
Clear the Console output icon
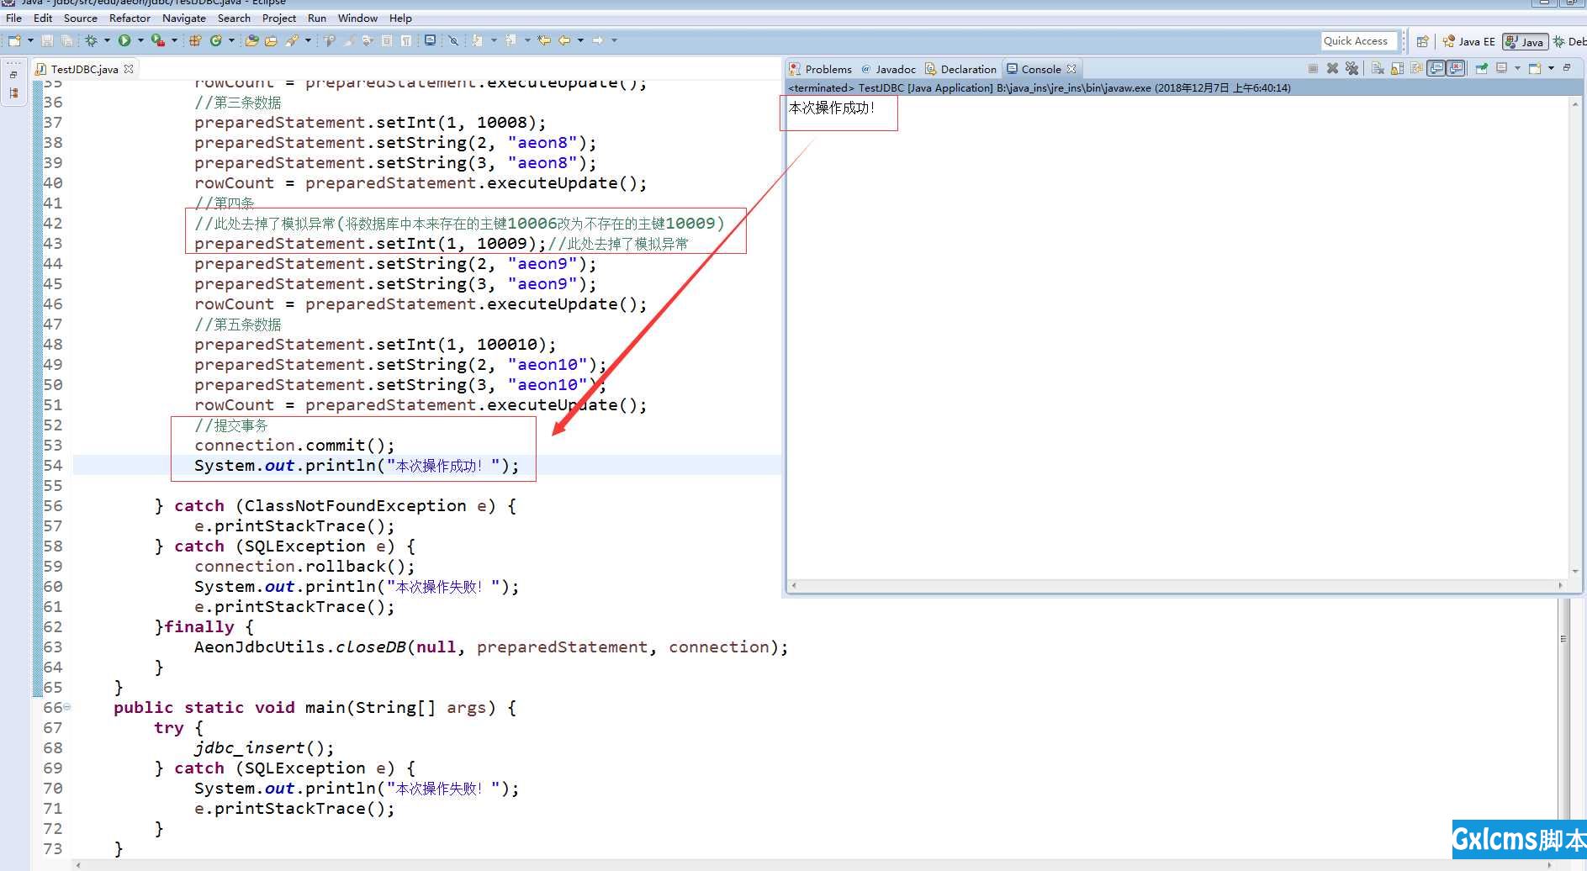click(1378, 68)
